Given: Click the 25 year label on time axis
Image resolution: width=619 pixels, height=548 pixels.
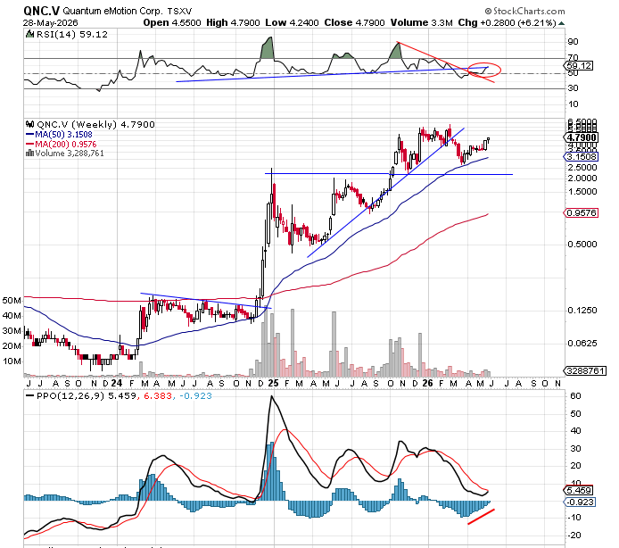Looking at the screenshot, I should coord(273,383).
